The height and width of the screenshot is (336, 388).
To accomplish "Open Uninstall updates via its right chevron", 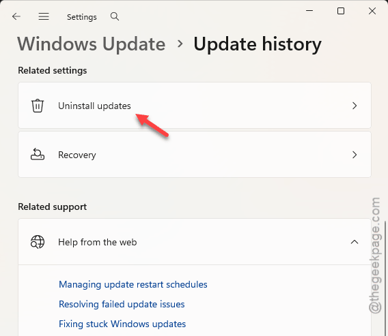I will click(x=355, y=106).
